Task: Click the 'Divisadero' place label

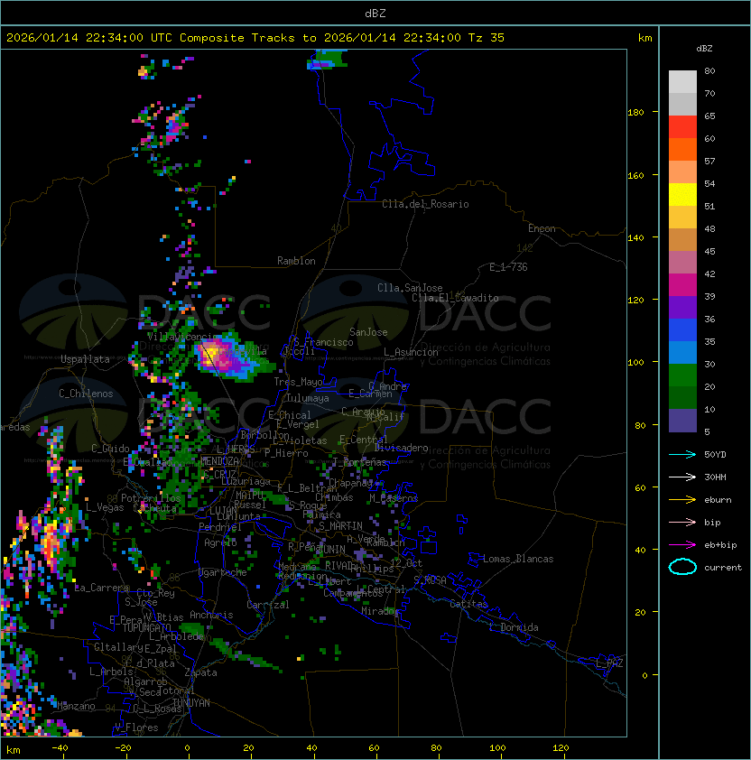Action: tap(402, 448)
